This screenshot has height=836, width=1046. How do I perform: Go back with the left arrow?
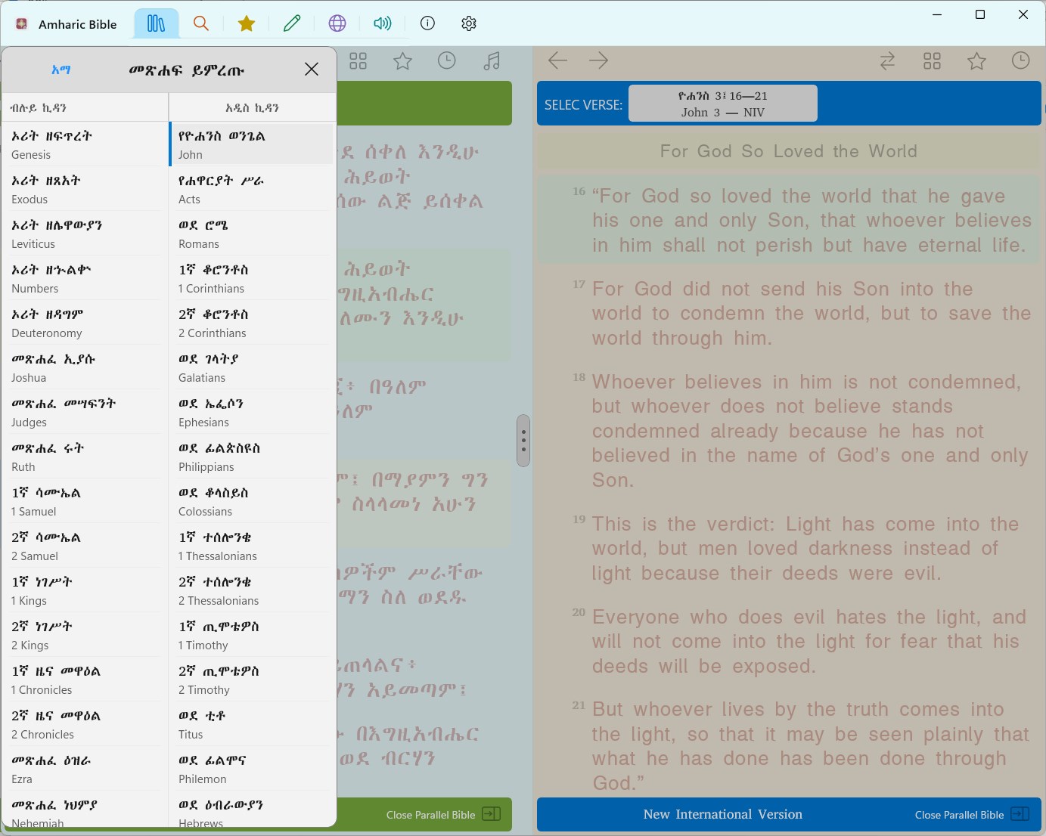coord(557,61)
